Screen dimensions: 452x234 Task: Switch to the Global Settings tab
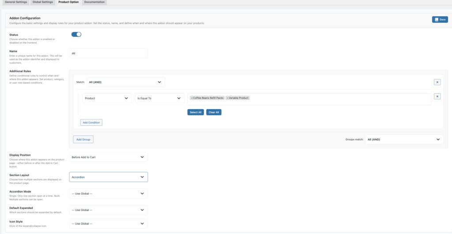[x=43, y=2]
